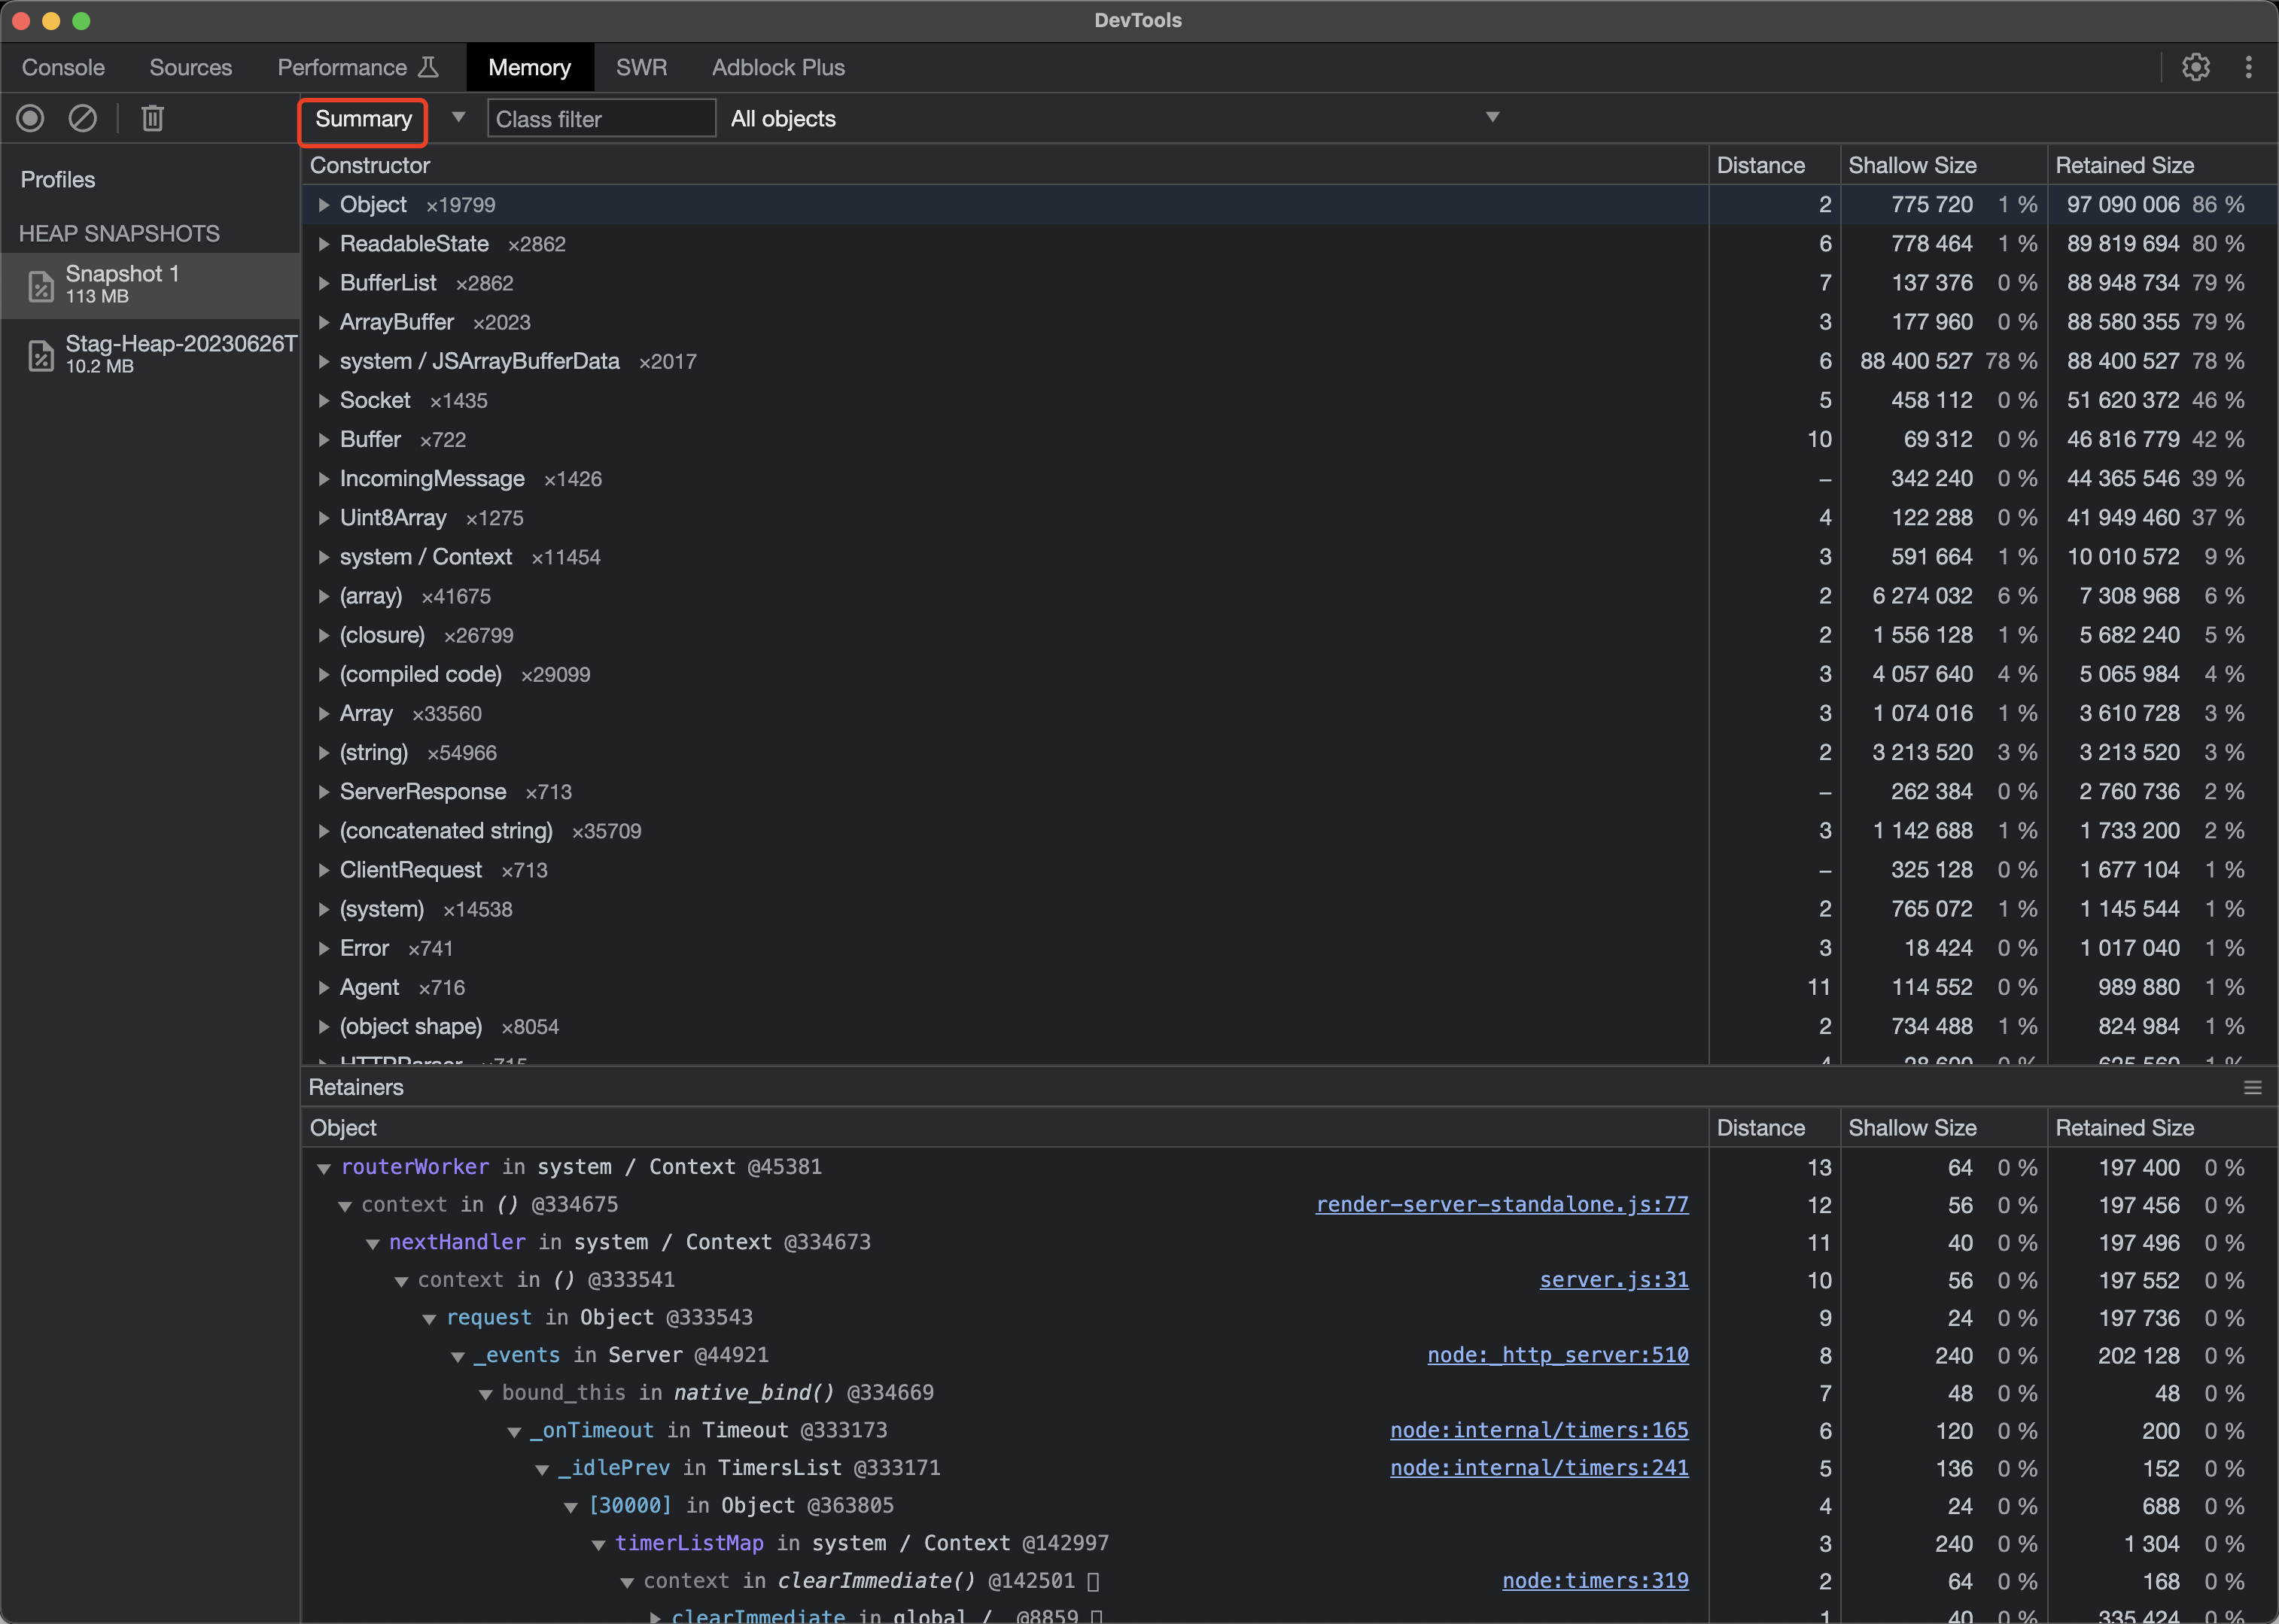Click the Snapshot 1 file icon in sidebar
2279x1624 pixels.
(41, 285)
